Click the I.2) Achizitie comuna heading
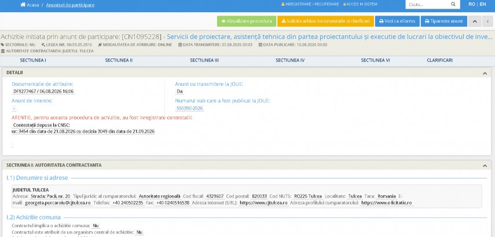 pyautogui.click(x=34, y=217)
